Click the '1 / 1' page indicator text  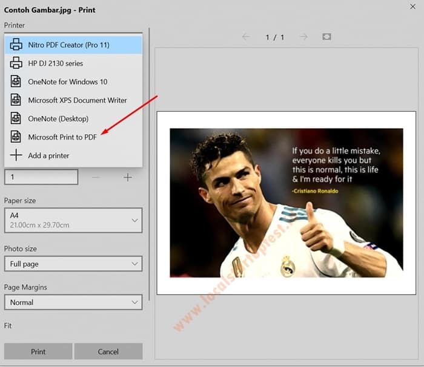[x=275, y=37]
